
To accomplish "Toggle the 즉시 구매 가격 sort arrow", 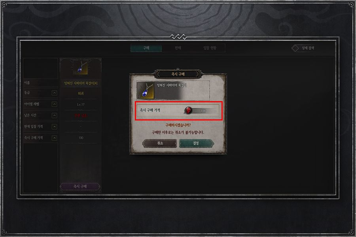I will point(54,138).
